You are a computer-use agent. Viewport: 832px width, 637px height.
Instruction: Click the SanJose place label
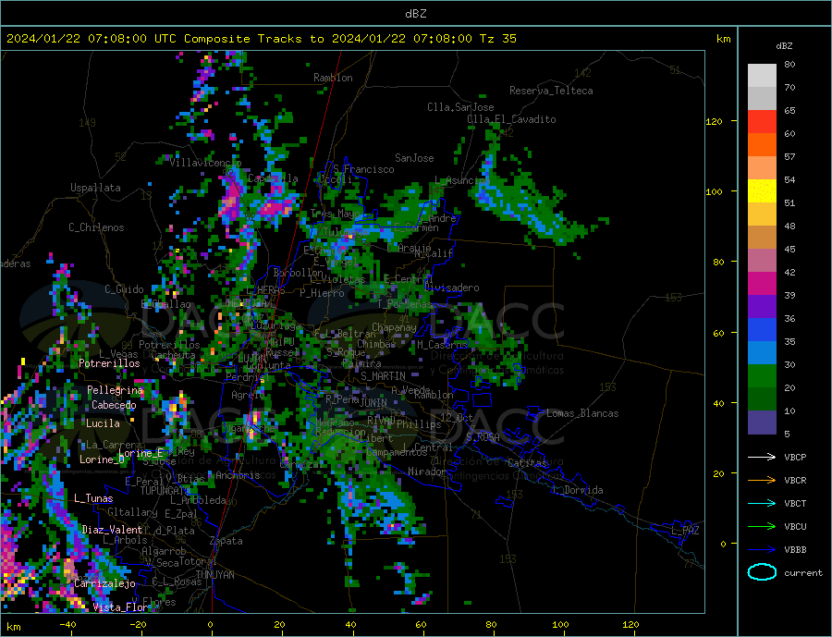click(414, 158)
